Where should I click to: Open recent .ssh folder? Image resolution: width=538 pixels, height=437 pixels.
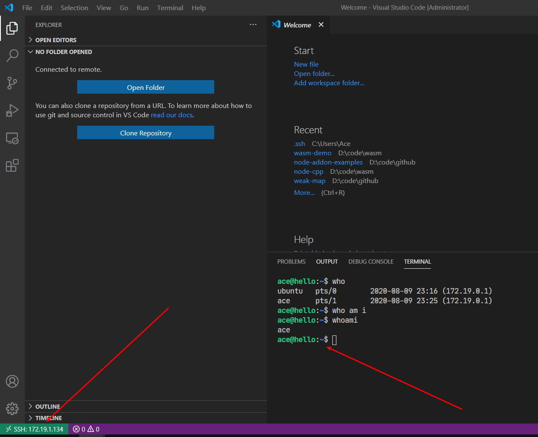coord(299,143)
